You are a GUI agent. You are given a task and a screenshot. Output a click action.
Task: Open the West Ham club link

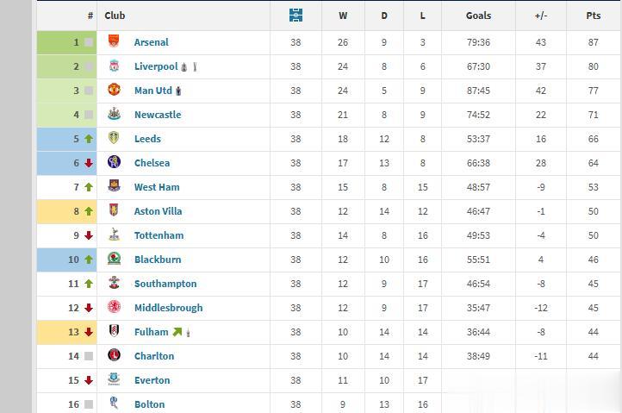157,187
